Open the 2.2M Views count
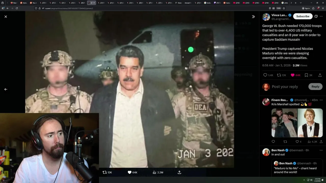Image resolution: width=326 pixels, height=183 pixels. pos(300,65)
